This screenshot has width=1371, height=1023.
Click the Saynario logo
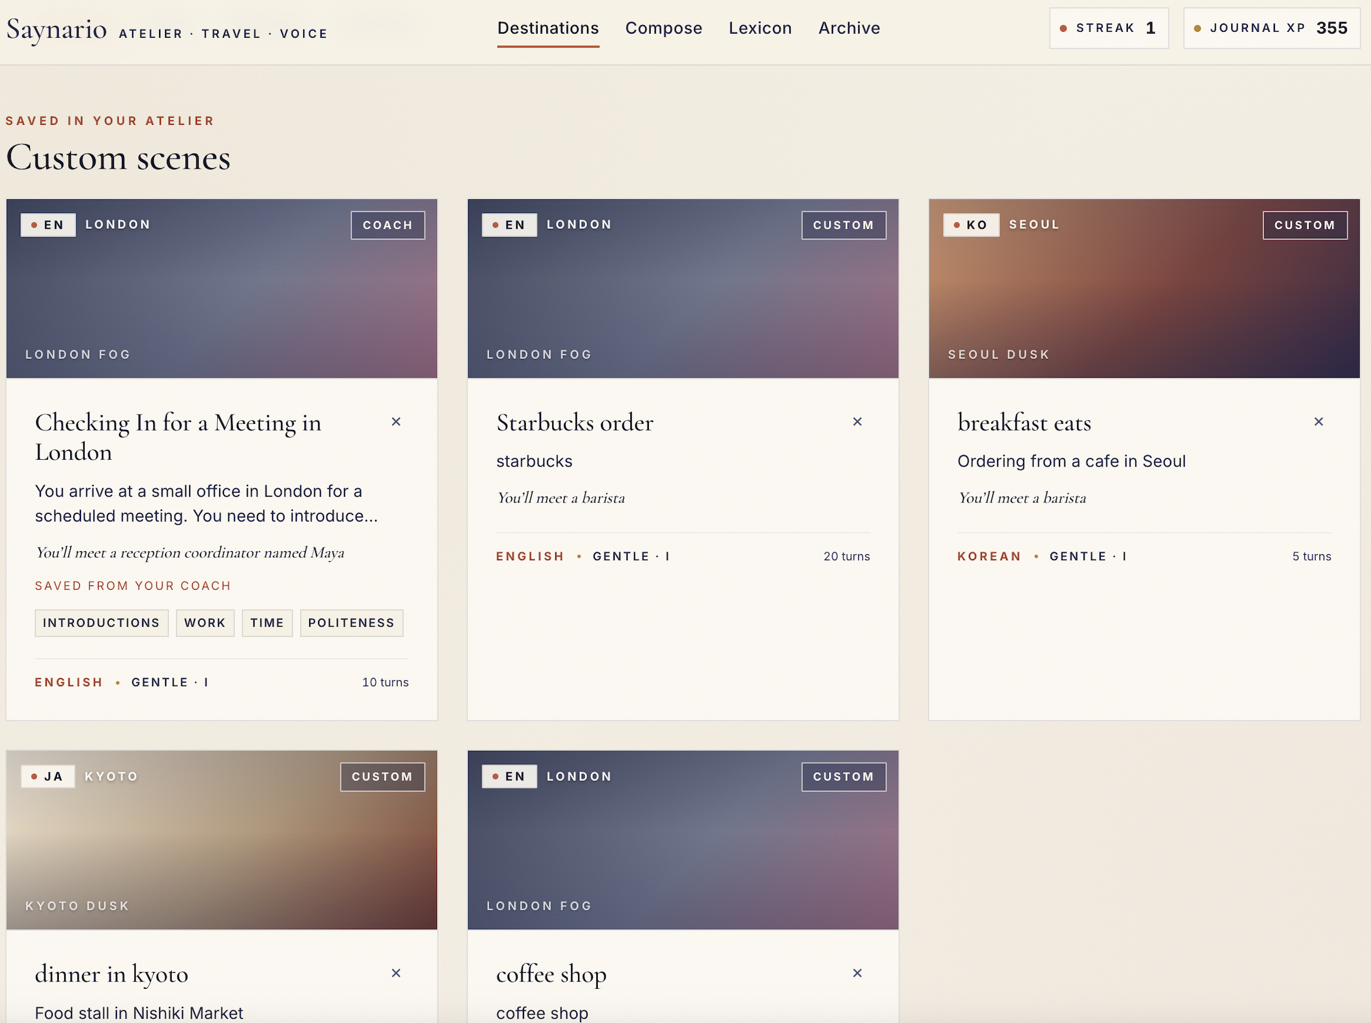click(57, 29)
